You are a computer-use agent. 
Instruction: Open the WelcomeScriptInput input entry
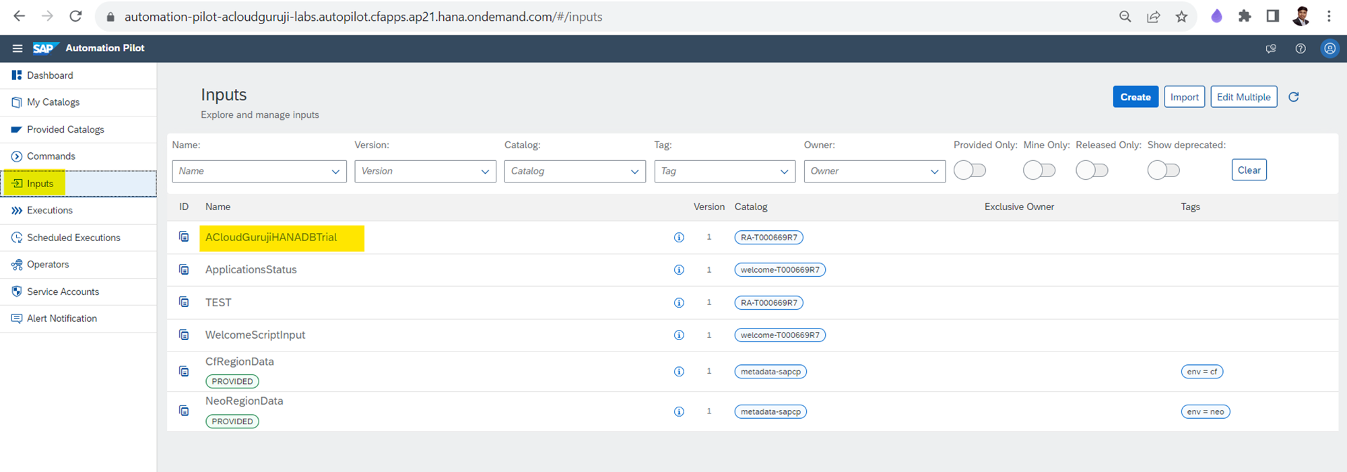point(255,335)
